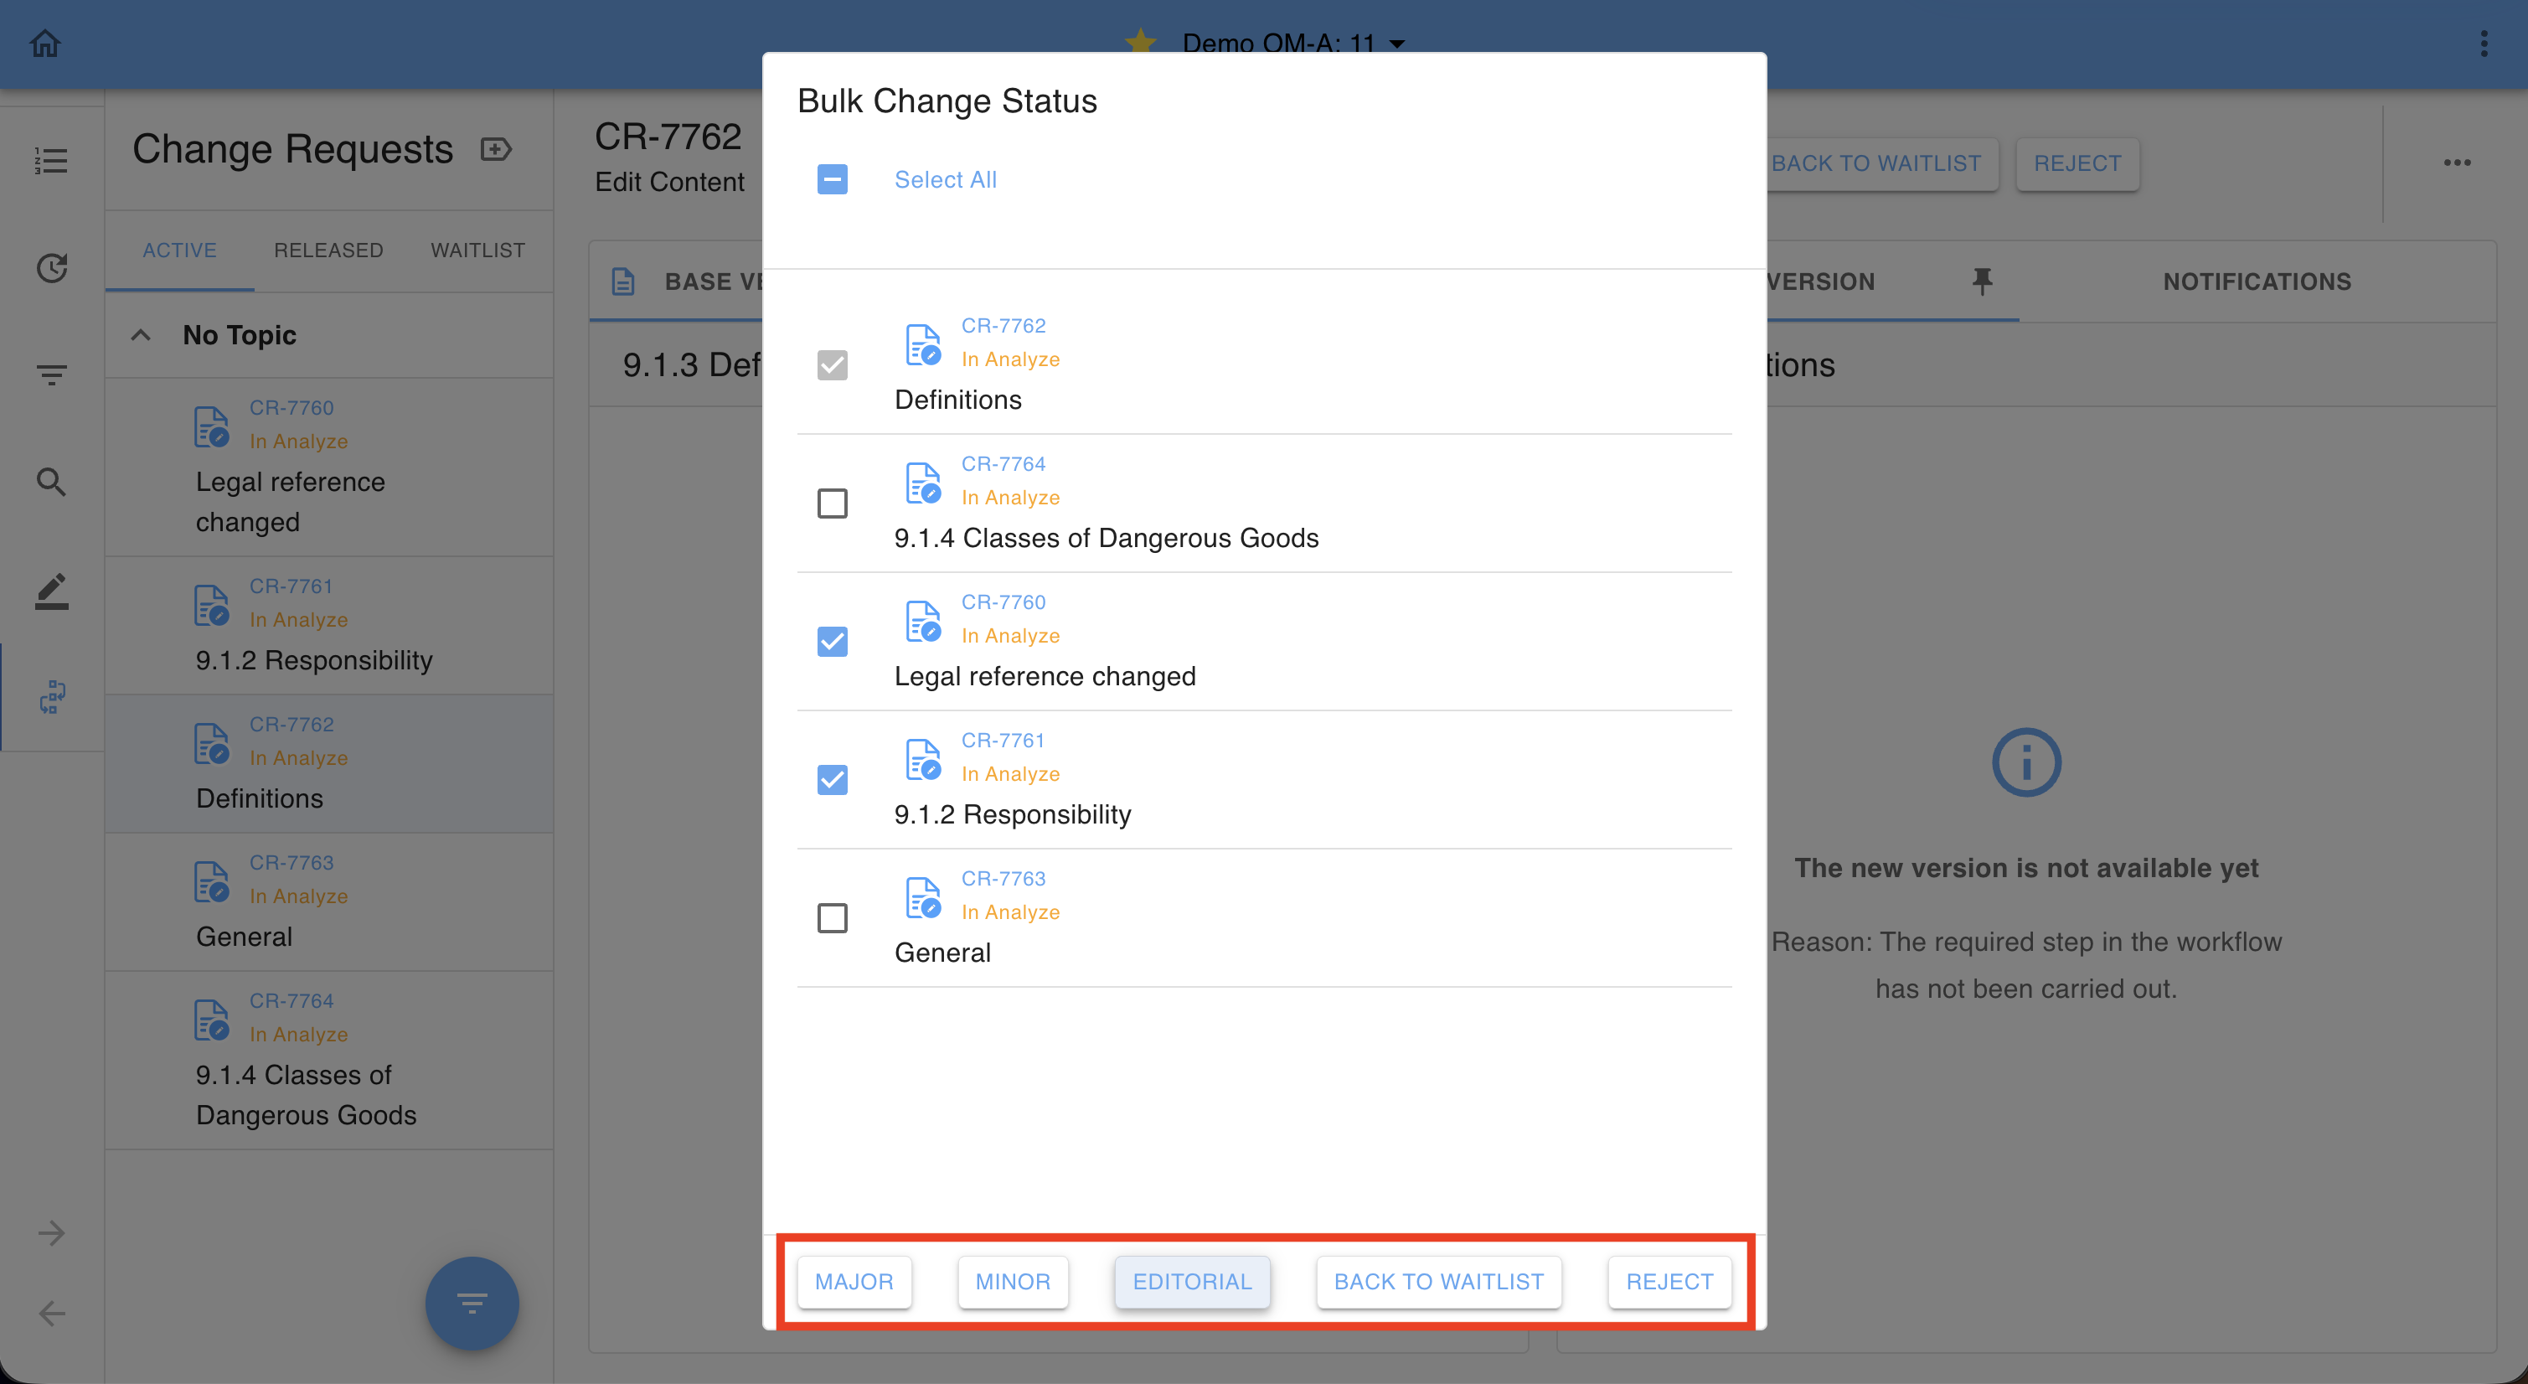Toggle the Select All checkbox
Screen dimensions: 2528x1384
point(833,179)
